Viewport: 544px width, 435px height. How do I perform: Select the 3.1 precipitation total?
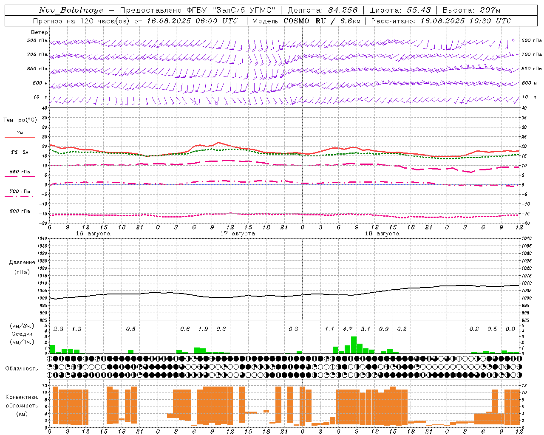pos(365,329)
